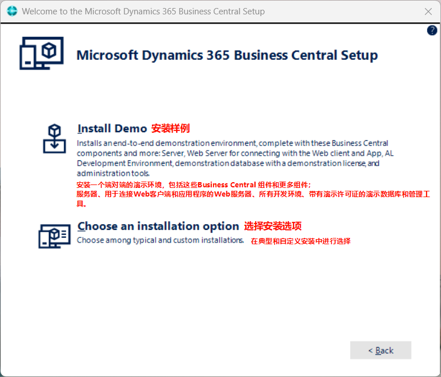Close the Business Central Setup window
This screenshot has width=441, height=377.
click(x=428, y=11)
